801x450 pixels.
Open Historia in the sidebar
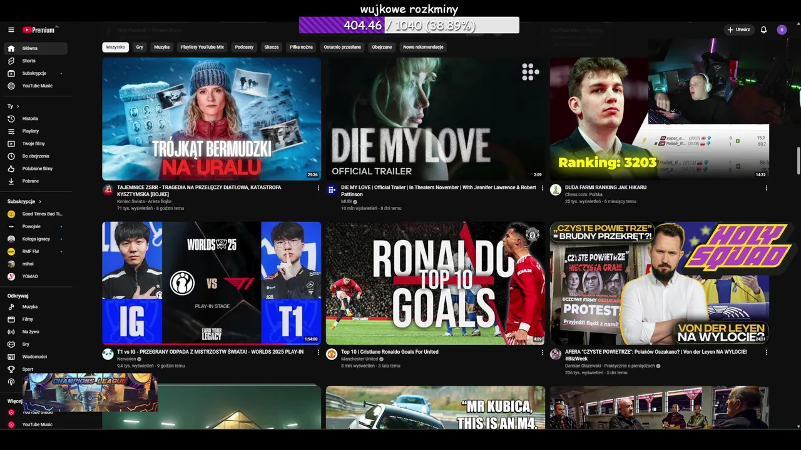coord(35,118)
